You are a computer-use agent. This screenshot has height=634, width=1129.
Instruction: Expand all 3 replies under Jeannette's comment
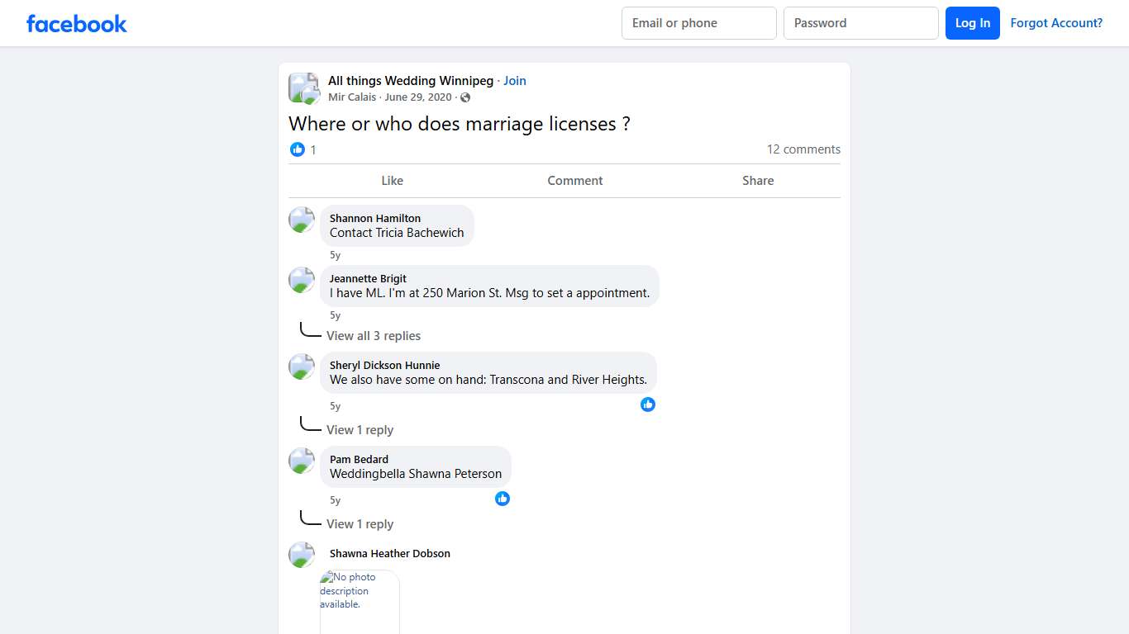click(x=374, y=336)
